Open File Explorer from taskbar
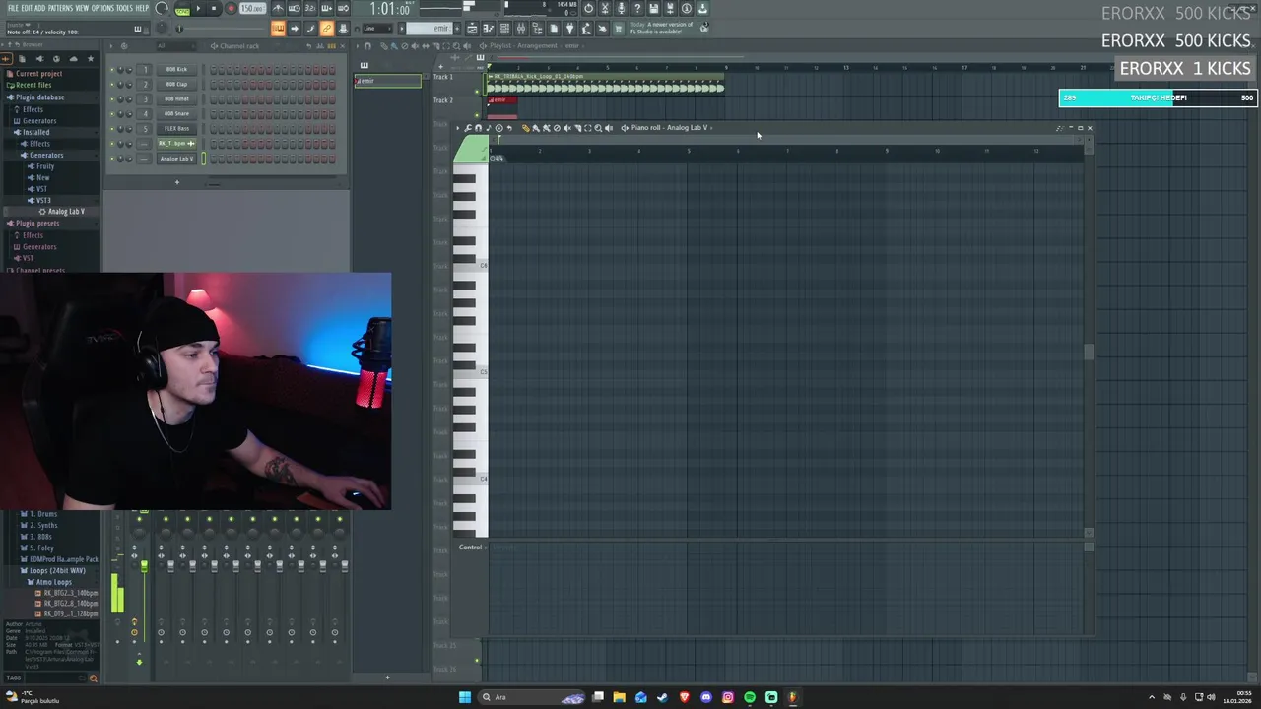The image size is (1261, 709). coord(619,697)
